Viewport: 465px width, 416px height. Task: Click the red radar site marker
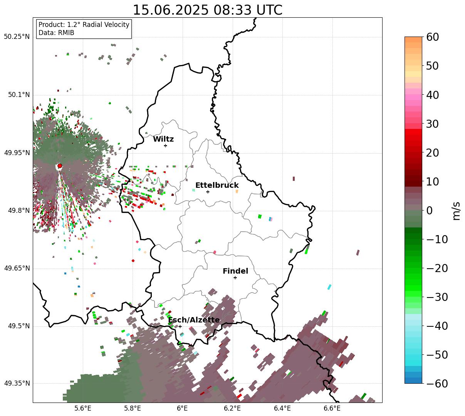pos(60,166)
